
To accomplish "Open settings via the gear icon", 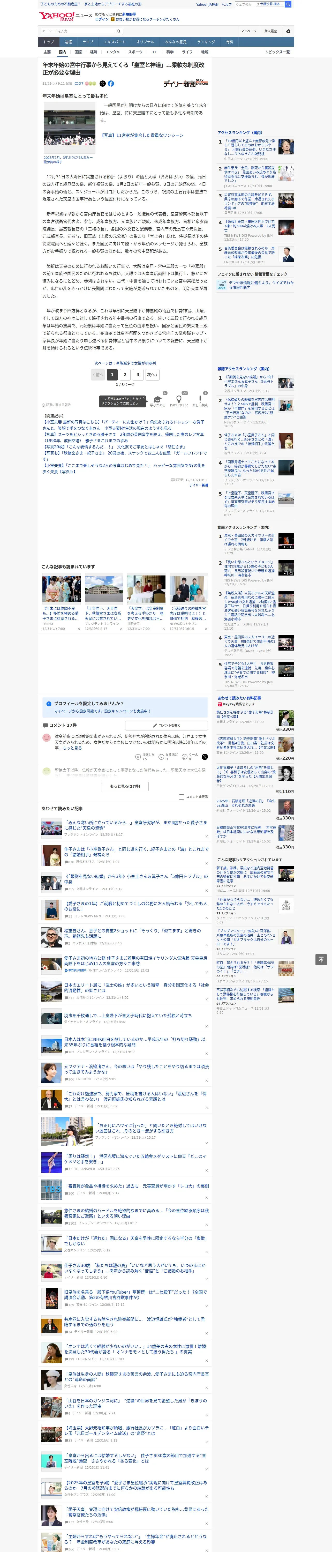I will pyautogui.click(x=288, y=31).
